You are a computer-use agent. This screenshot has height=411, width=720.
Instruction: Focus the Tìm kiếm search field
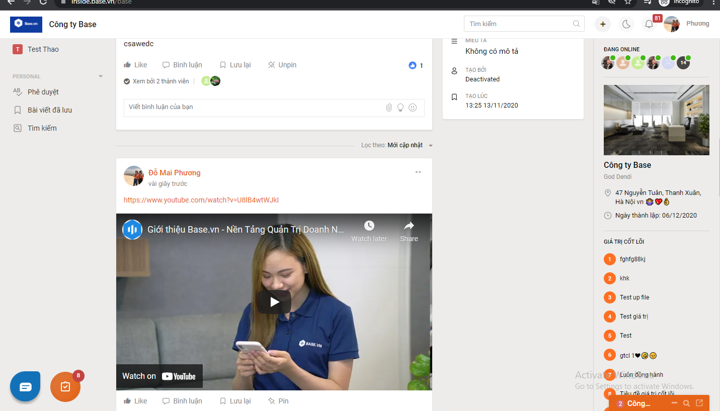(524, 24)
